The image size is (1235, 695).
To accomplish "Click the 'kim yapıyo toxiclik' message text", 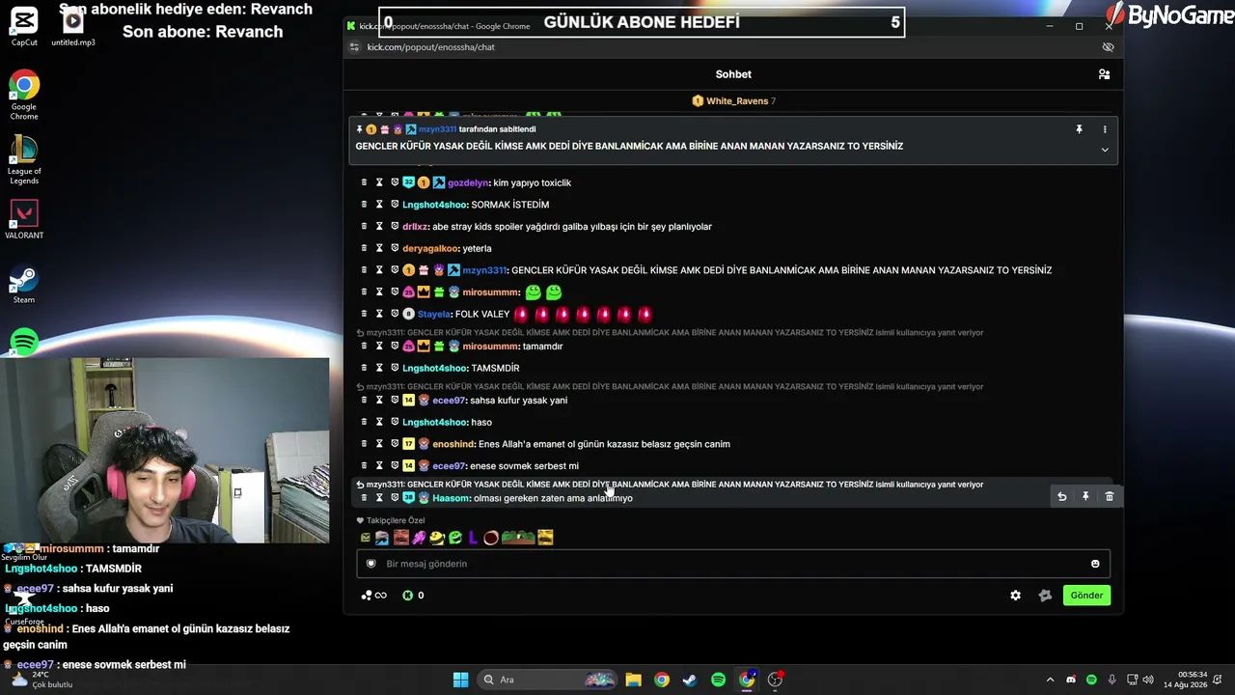I will pos(533,182).
